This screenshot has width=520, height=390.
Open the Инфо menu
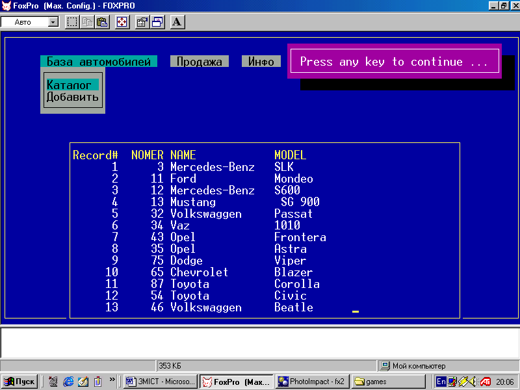coord(261,61)
